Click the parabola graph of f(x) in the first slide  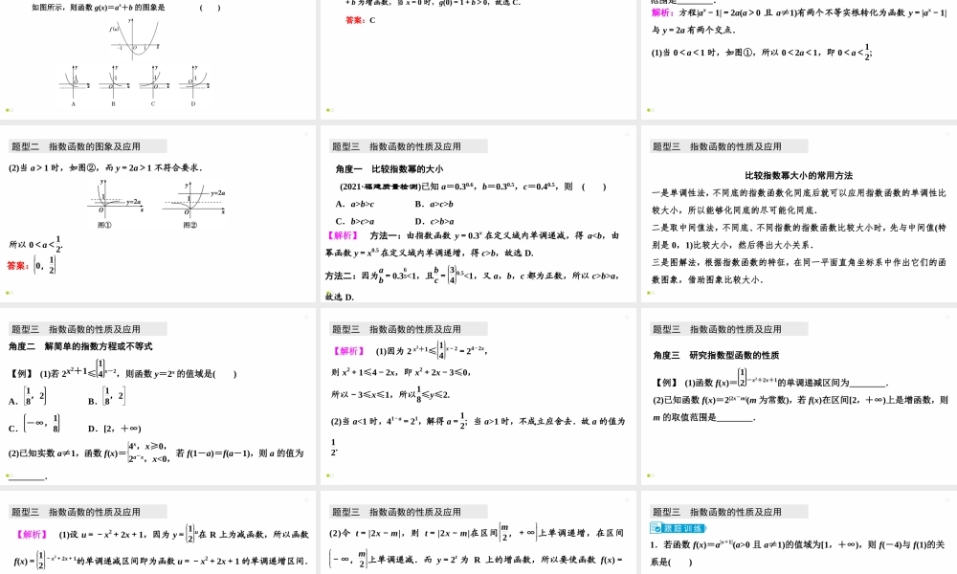click(135, 38)
